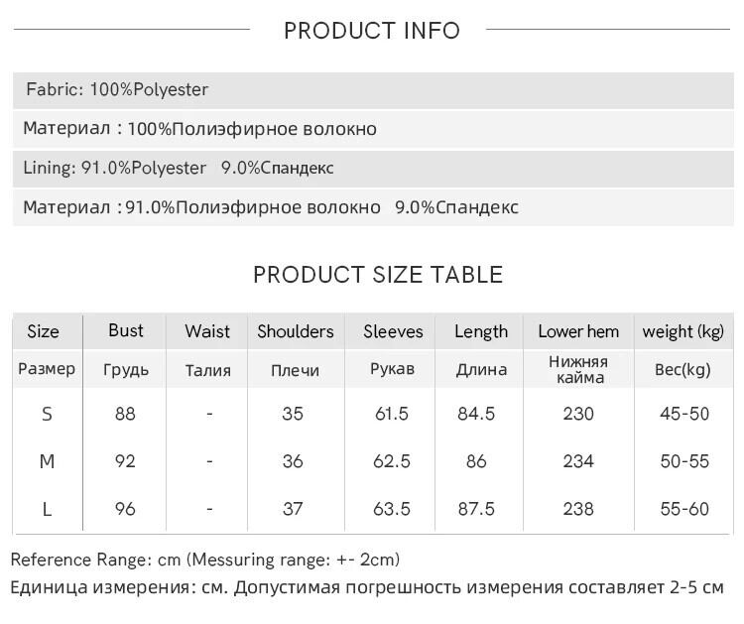Select the Размер header cell
Screen dimensions: 744x624
(47, 369)
